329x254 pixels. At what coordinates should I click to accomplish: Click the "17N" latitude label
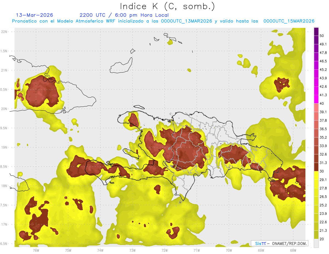pyautogui.click(x=4, y=224)
